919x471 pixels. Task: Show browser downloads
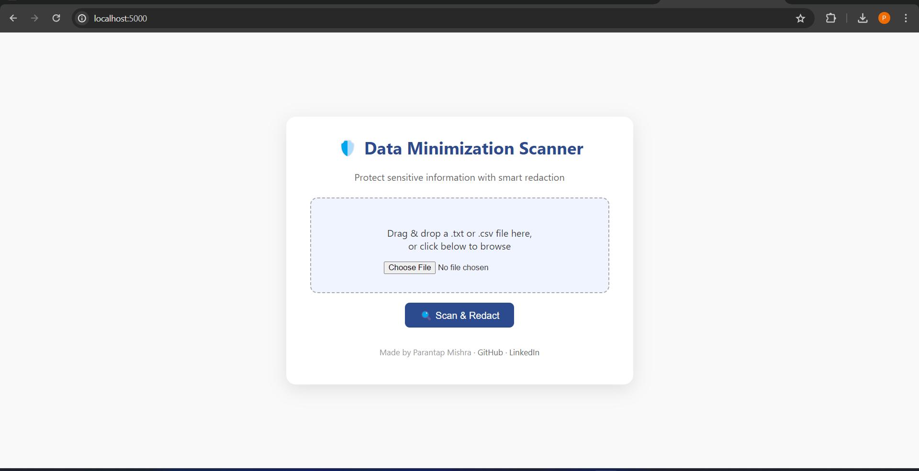[x=863, y=18]
